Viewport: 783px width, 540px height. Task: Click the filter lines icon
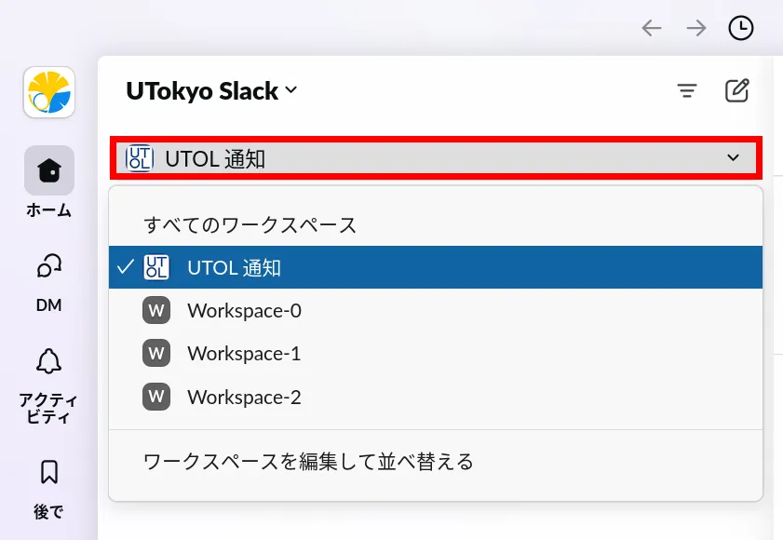click(687, 90)
